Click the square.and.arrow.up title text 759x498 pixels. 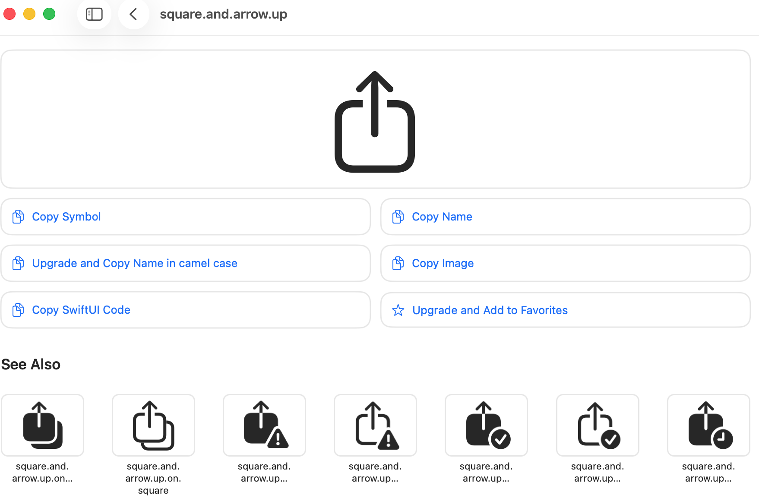224,14
